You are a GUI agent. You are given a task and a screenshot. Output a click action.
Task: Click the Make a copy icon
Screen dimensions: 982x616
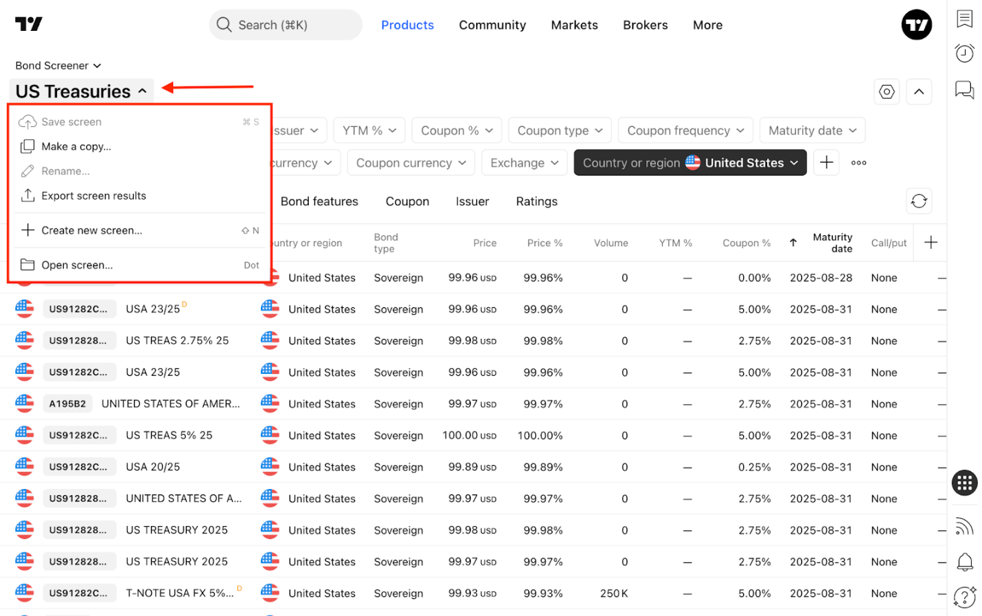[27, 146]
